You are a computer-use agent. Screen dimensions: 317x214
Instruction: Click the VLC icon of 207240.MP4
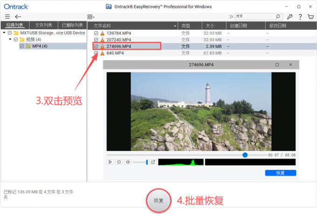click(103, 40)
